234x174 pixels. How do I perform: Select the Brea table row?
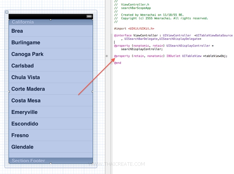click(x=51, y=31)
